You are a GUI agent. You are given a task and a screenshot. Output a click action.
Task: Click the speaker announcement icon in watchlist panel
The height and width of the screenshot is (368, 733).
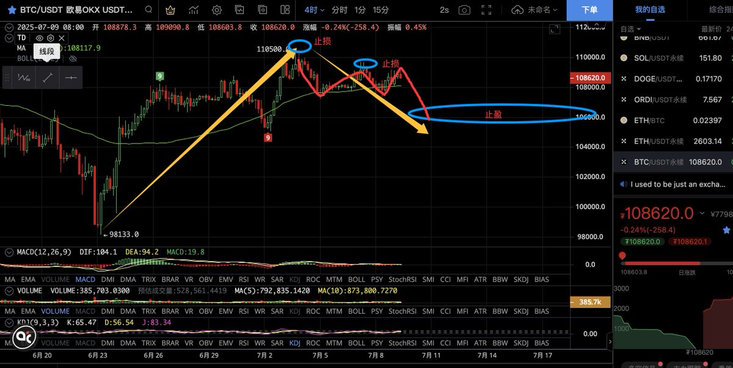pyautogui.click(x=623, y=183)
